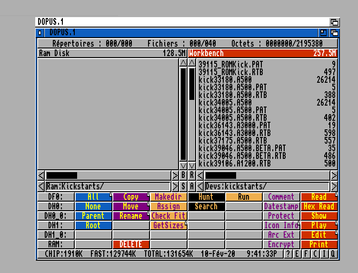This screenshot has height=273, width=358.
Task: Click the right arrow beside the Devs:kickstarts/ path
Action: point(334,186)
